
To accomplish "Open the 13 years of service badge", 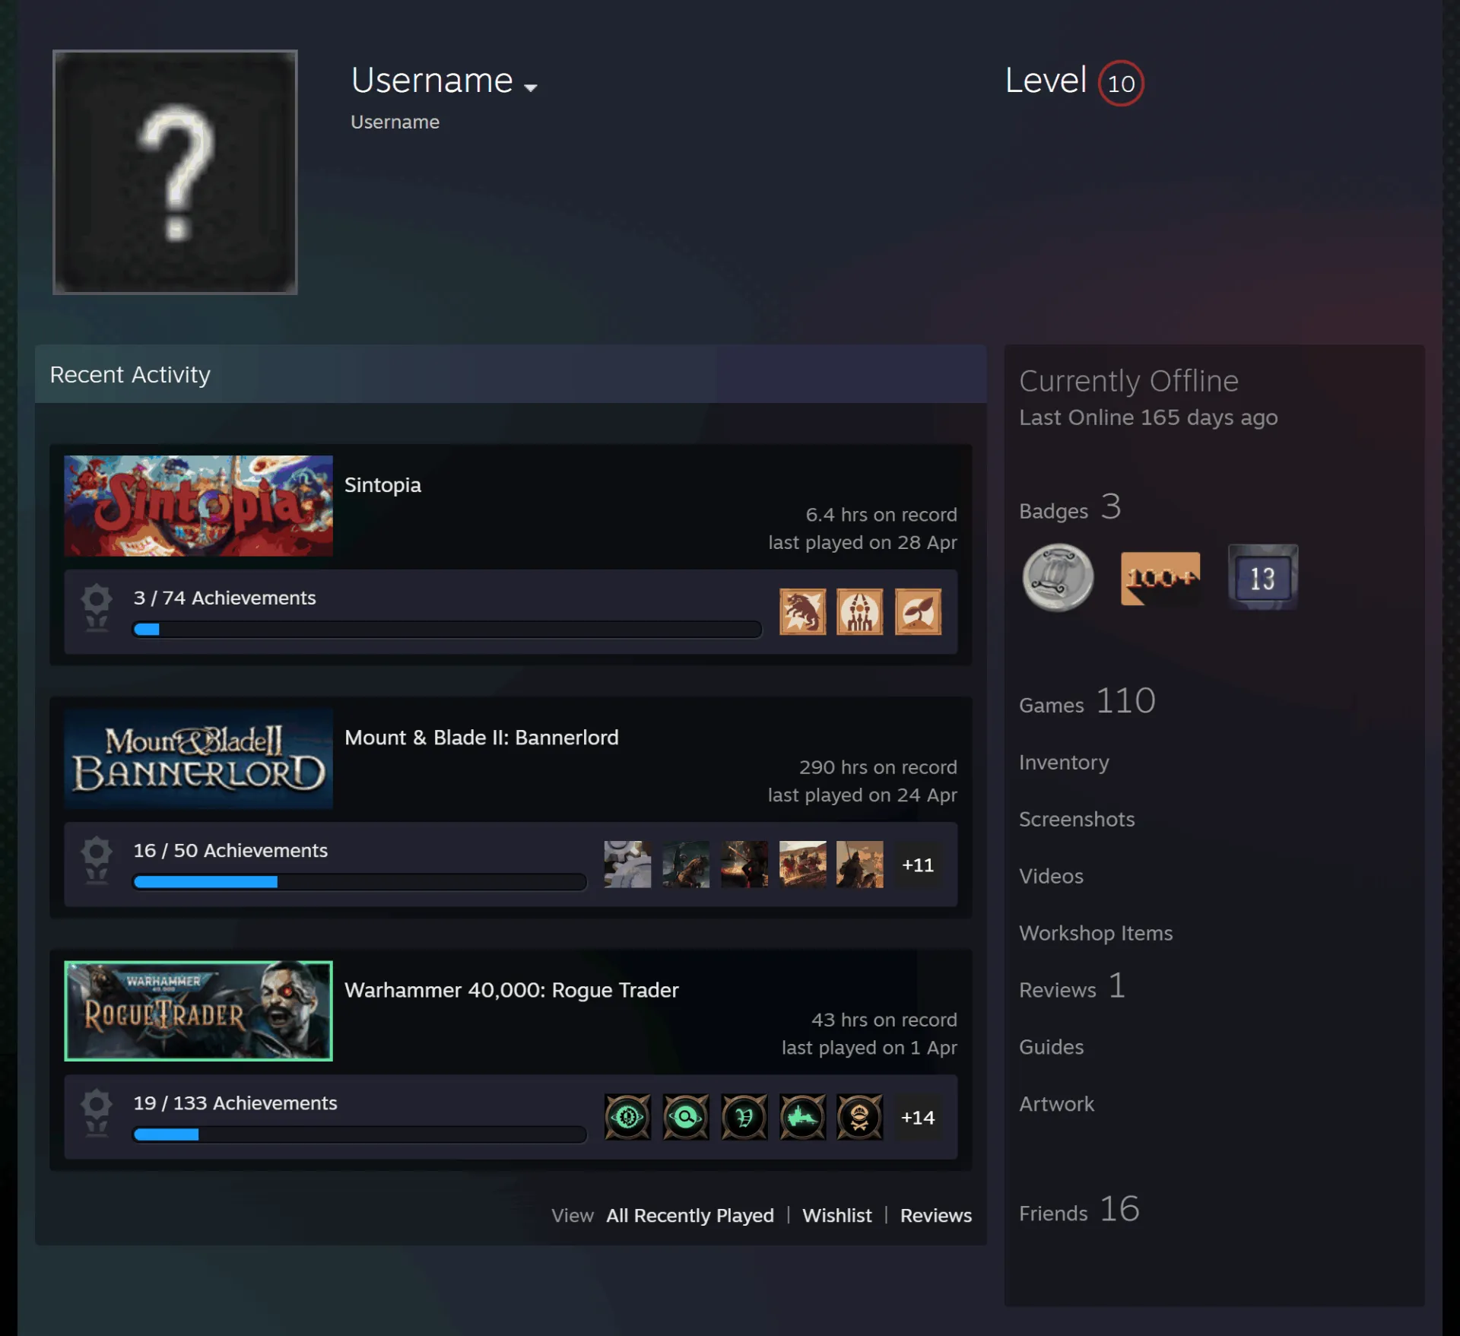I will pos(1263,577).
